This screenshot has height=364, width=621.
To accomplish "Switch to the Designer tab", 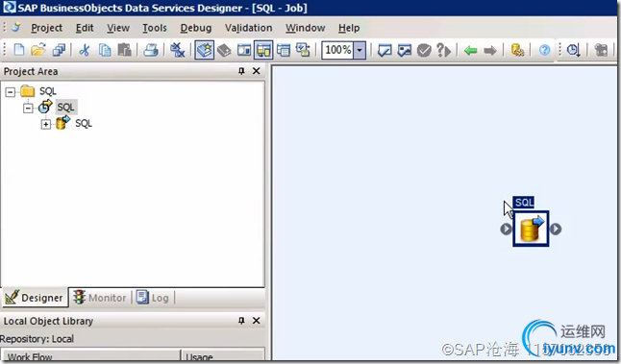I will click(35, 298).
